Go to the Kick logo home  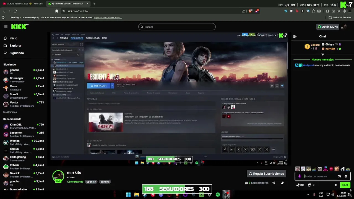20,27
